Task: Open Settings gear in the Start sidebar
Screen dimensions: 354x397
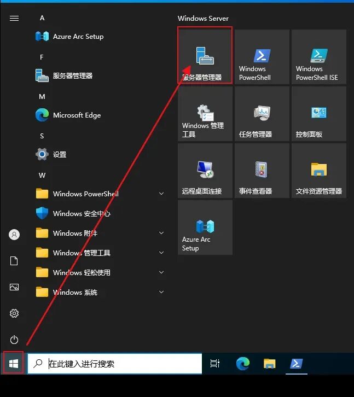Action: coord(14,313)
